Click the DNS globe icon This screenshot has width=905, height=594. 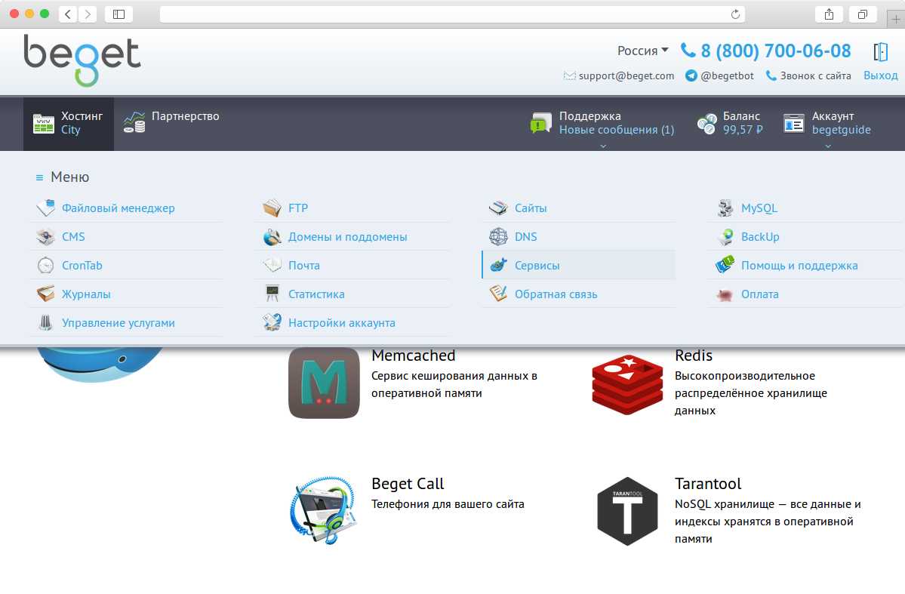click(x=498, y=237)
